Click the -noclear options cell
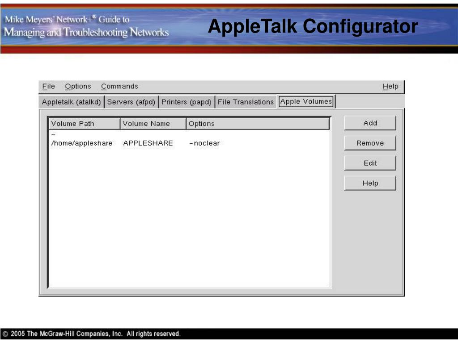458x343 pixels. 204,143
